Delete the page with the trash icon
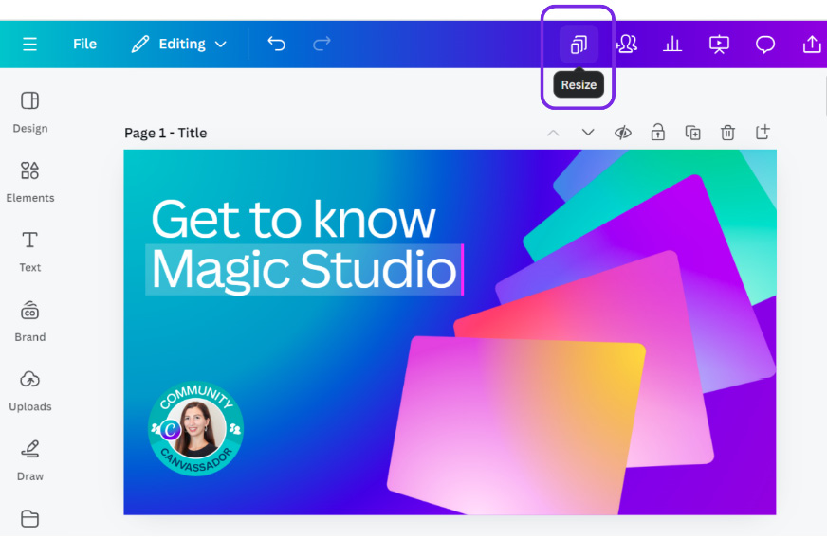The width and height of the screenshot is (827, 538). (x=727, y=133)
